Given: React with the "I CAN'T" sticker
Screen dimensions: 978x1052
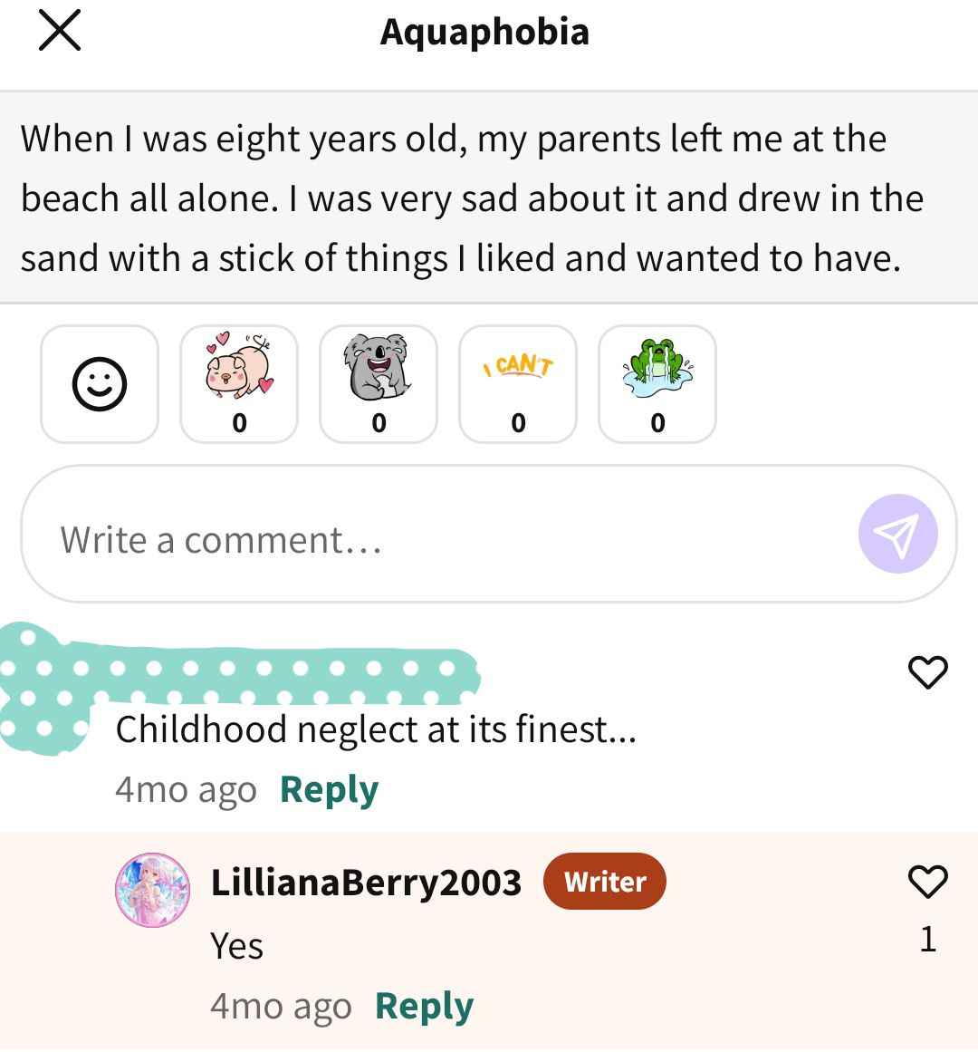Looking at the screenshot, I should coord(517,384).
